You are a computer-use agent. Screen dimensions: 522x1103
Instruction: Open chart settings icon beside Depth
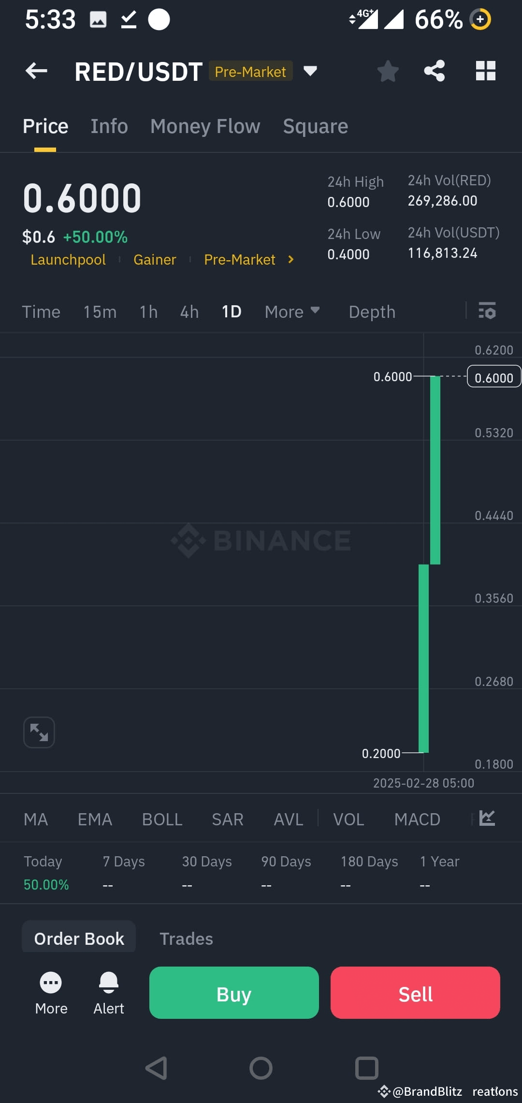[x=487, y=311]
